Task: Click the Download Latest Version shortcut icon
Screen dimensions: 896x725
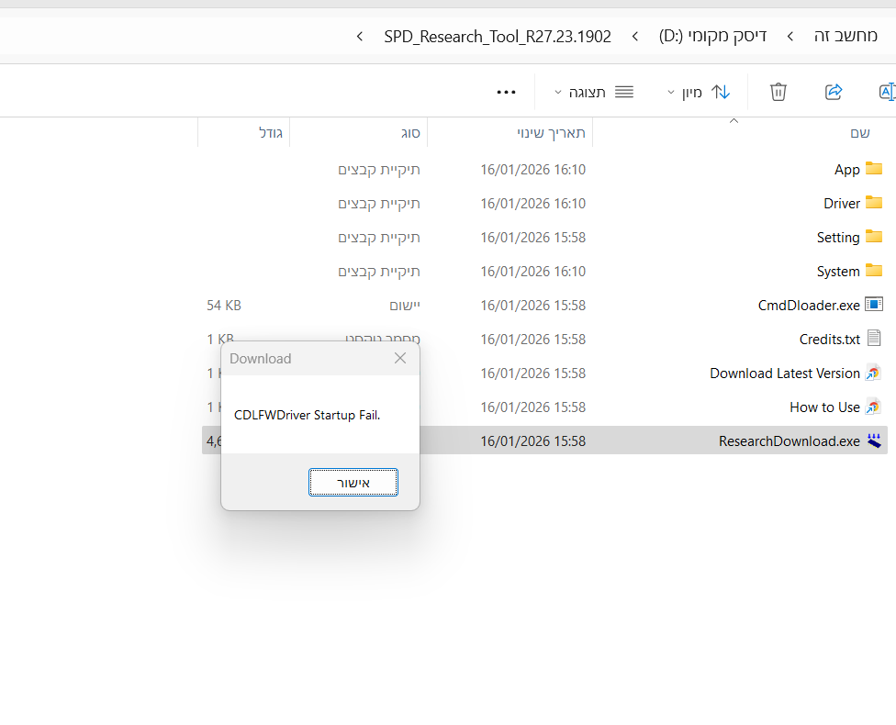Action: pos(874,373)
